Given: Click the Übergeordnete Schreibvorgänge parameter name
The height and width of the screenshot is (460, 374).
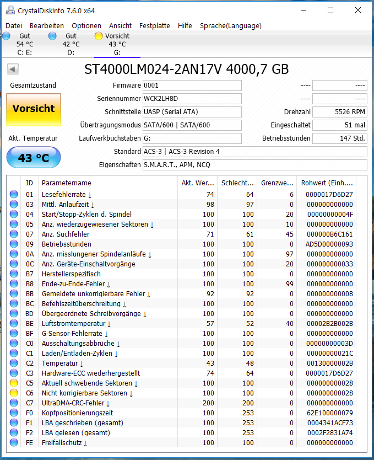Looking at the screenshot, I should pyautogui.click(x=91, y=314).
